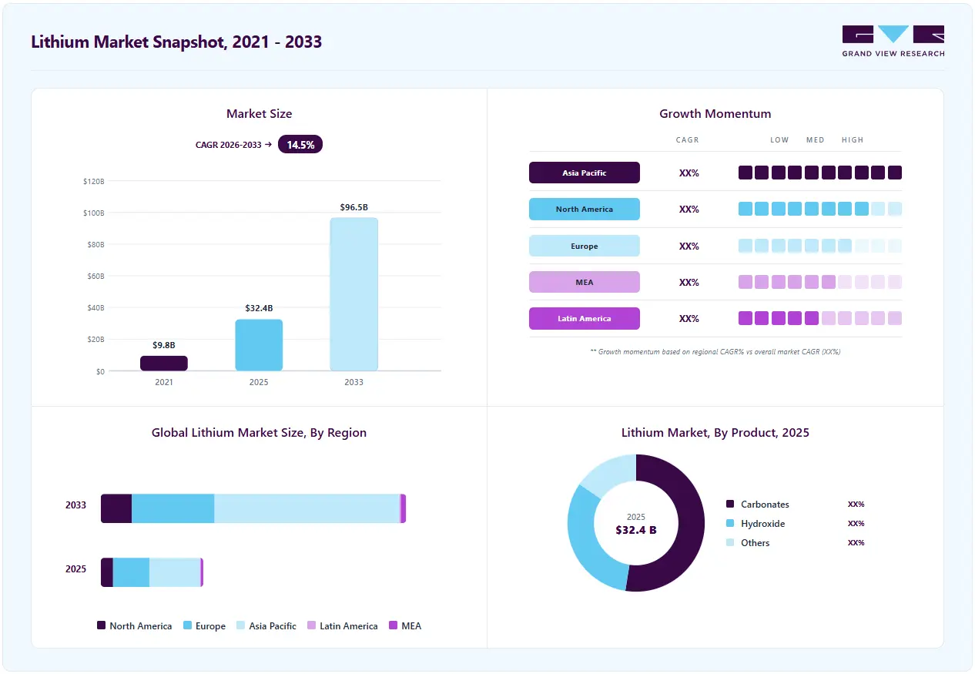Click the 2033 market size bar

(354, 294)
